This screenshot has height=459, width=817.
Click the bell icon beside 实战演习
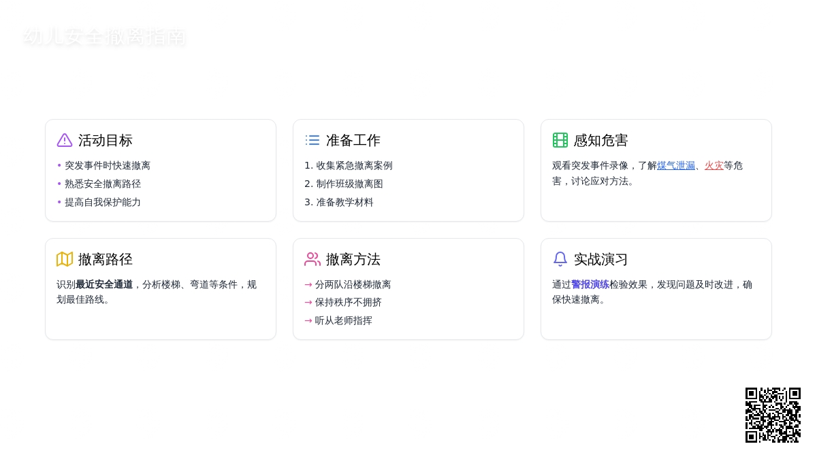point(560,259)
